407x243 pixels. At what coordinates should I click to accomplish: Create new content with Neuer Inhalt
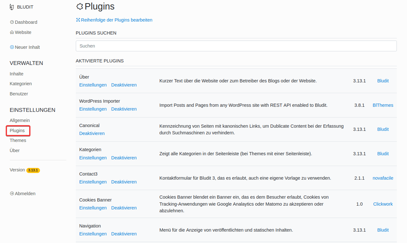click(x=27, y=47)
